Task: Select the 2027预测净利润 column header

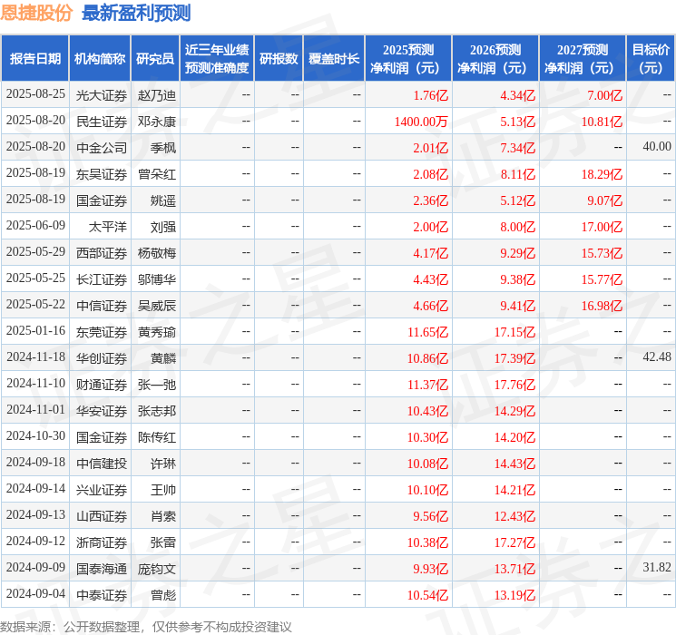Action: pyautogui.click(x=583, y=59)
